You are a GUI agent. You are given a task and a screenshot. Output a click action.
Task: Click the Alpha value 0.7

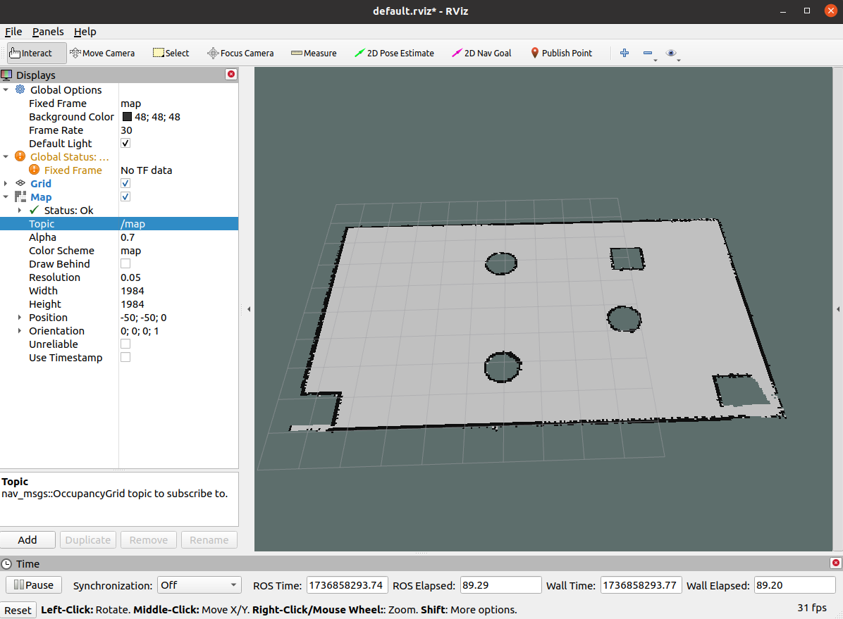[128, 237]
